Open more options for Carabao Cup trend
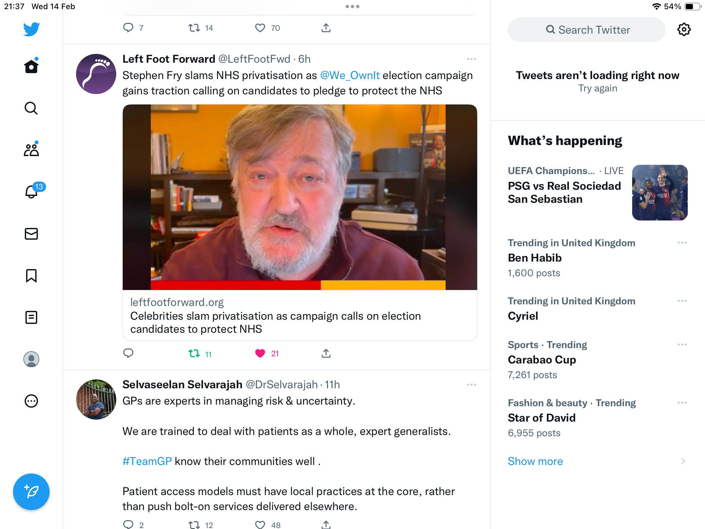Viewport: 705px width, 529px height. [682, 345]
